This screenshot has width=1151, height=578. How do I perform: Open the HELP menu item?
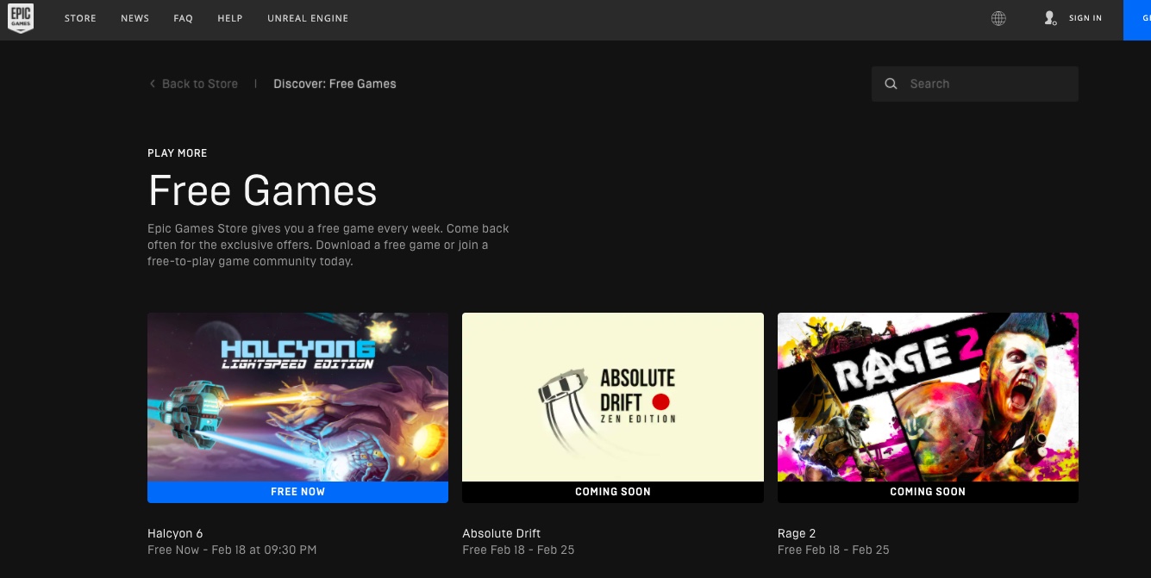230,18
